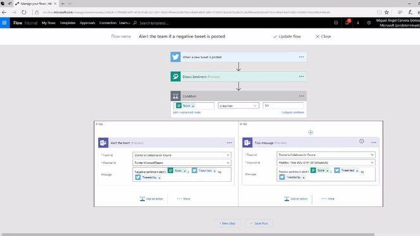Click the download arrow icon in header
Viewport: 420px width, 236px height.
pos(358,23)
